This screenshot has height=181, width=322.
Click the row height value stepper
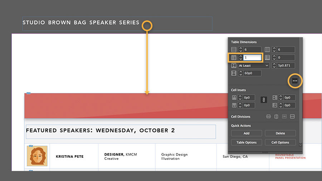click(x=274, y=65)
